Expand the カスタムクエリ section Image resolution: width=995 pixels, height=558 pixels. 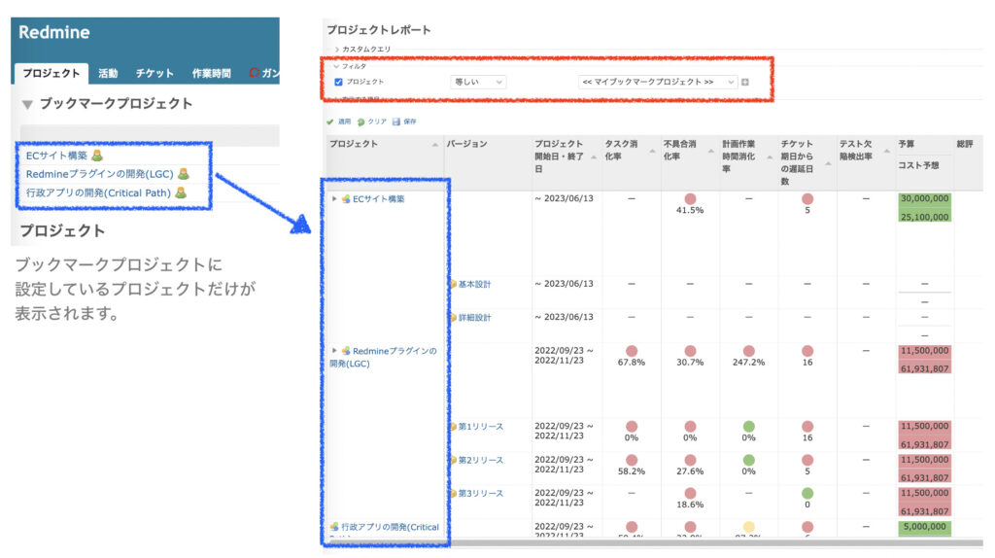click(x=363, y=49)
